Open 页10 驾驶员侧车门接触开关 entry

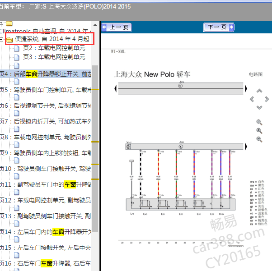[46, 169]
